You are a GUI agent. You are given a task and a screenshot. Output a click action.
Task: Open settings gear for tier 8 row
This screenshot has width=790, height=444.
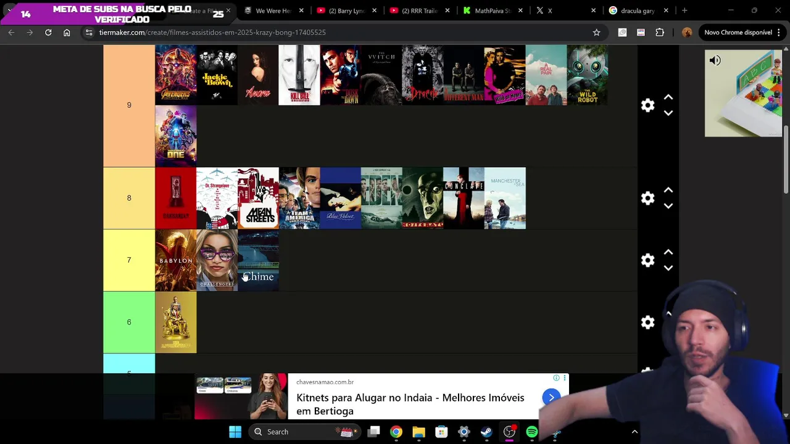(647, 198)
